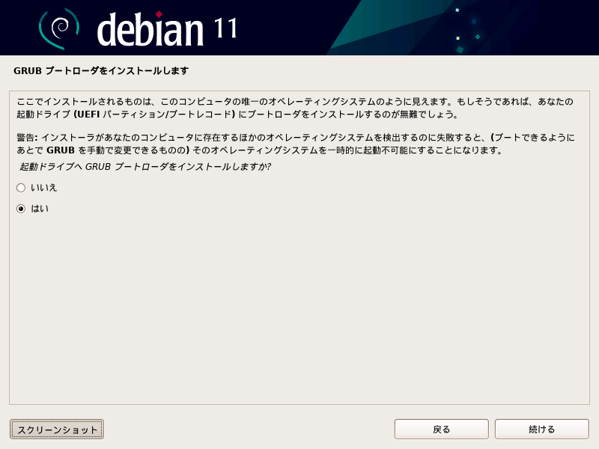Screen dimensions: 599x449
Task: Click the paragraph starting with ここでインストールされるものは
Action: click(x=294, y=108)
